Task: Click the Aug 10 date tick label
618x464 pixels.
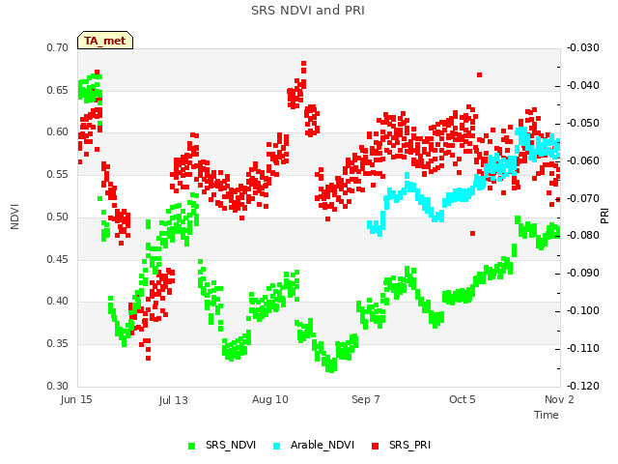Action: tap(270, 399)
